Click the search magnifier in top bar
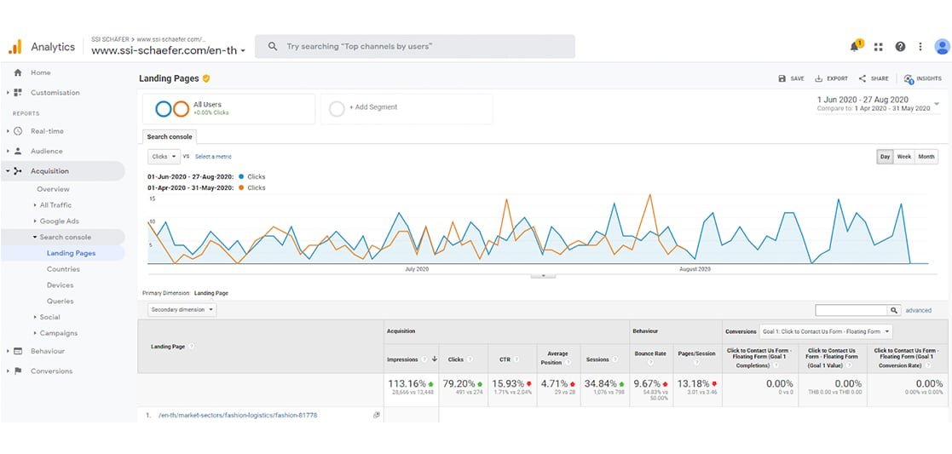The width and height of the screenshot is (952, 454). pos(273,46)
